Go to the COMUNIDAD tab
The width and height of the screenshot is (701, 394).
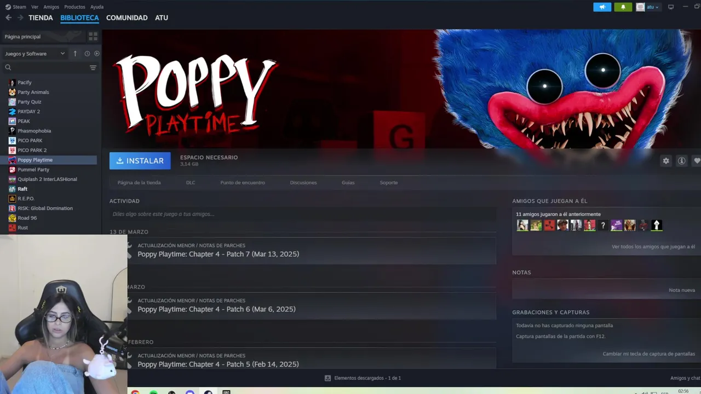(127, 18)
